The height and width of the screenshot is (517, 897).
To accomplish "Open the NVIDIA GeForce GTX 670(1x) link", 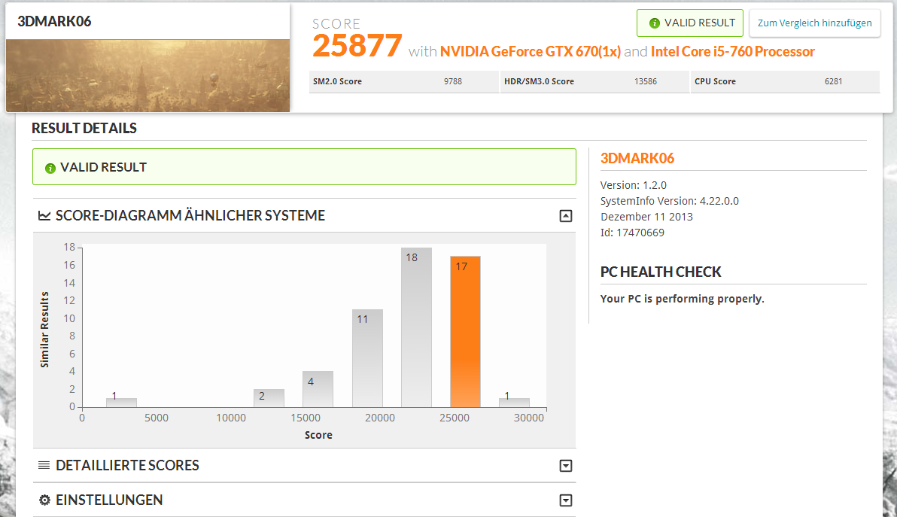I will (531, 51).
